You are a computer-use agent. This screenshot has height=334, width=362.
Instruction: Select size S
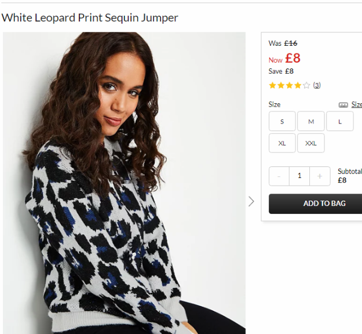(282, 121)
